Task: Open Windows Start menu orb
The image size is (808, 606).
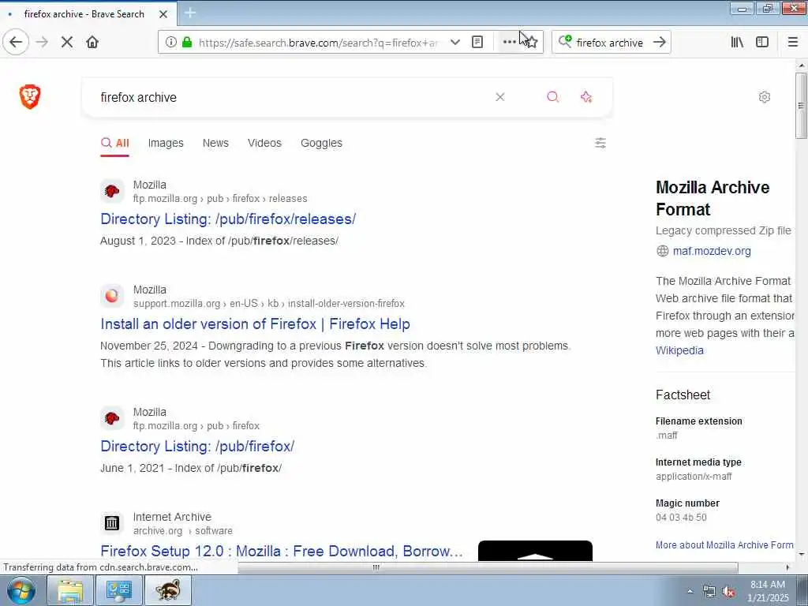Action: click(21, 590)
